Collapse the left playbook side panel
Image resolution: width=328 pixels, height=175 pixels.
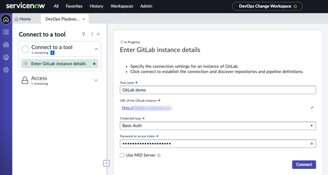tap(106, 163)
